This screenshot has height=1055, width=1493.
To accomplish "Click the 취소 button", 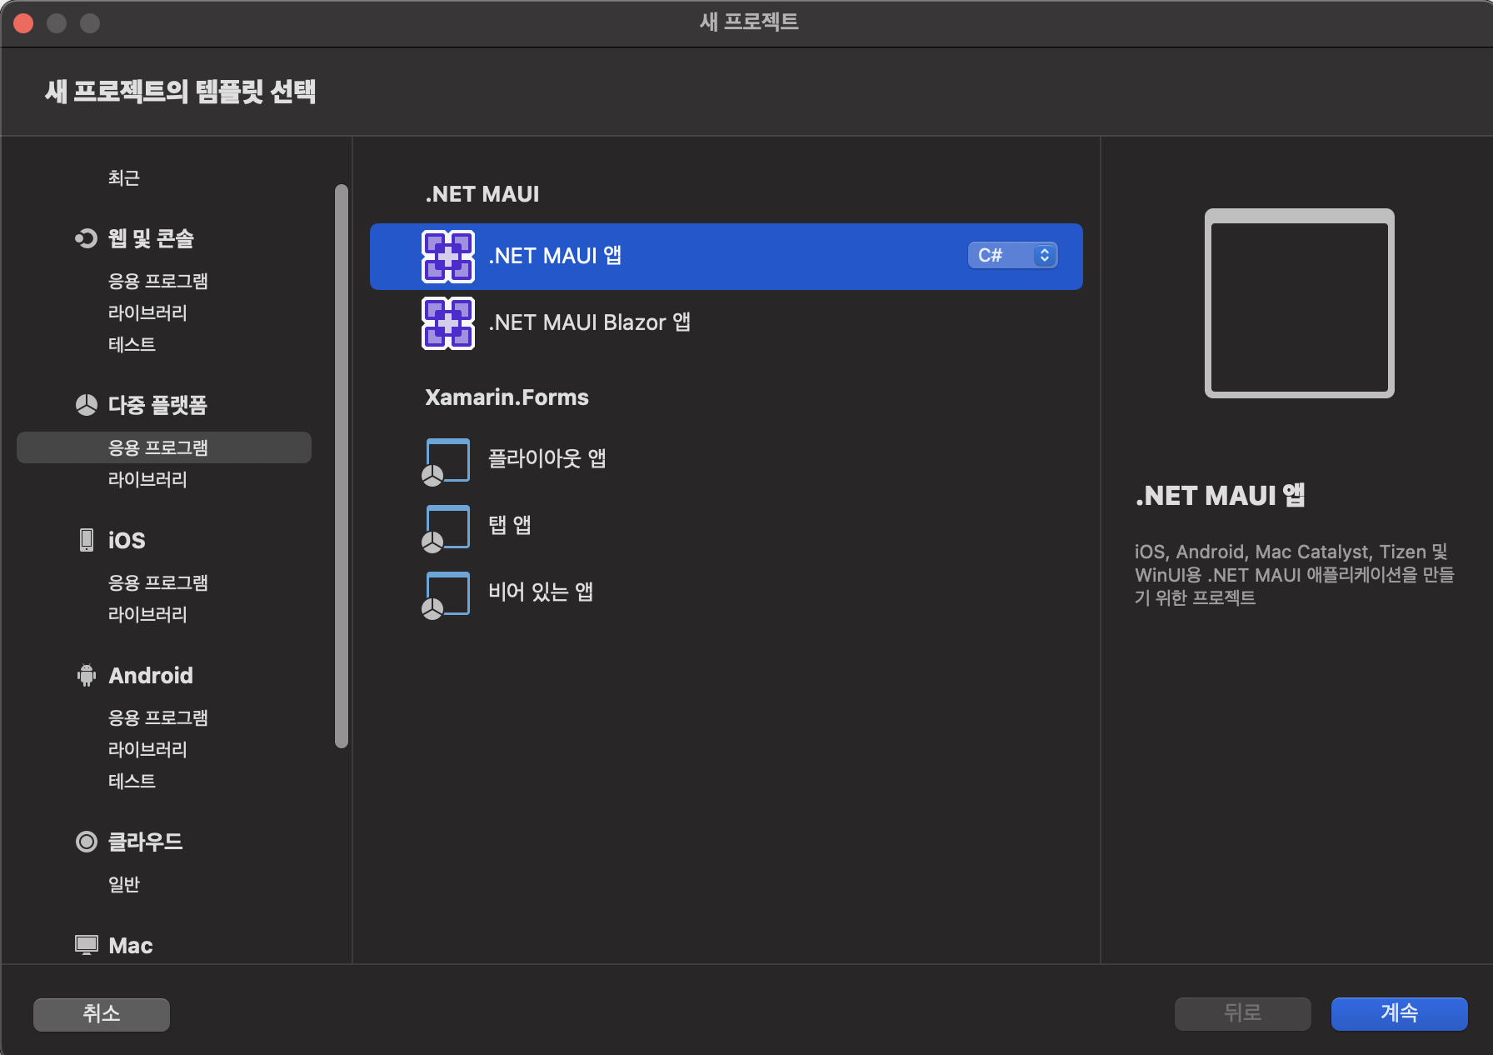I will click(x=102, y=1014).
